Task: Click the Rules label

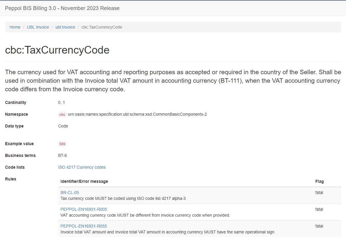Action: click(x=11, y=179)
